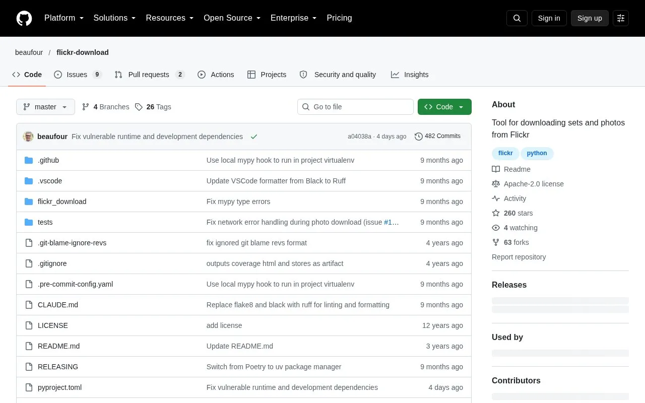This screenshot has width=645, height=403.
Task: Click the watching eye icon
Action: (496, 228)
